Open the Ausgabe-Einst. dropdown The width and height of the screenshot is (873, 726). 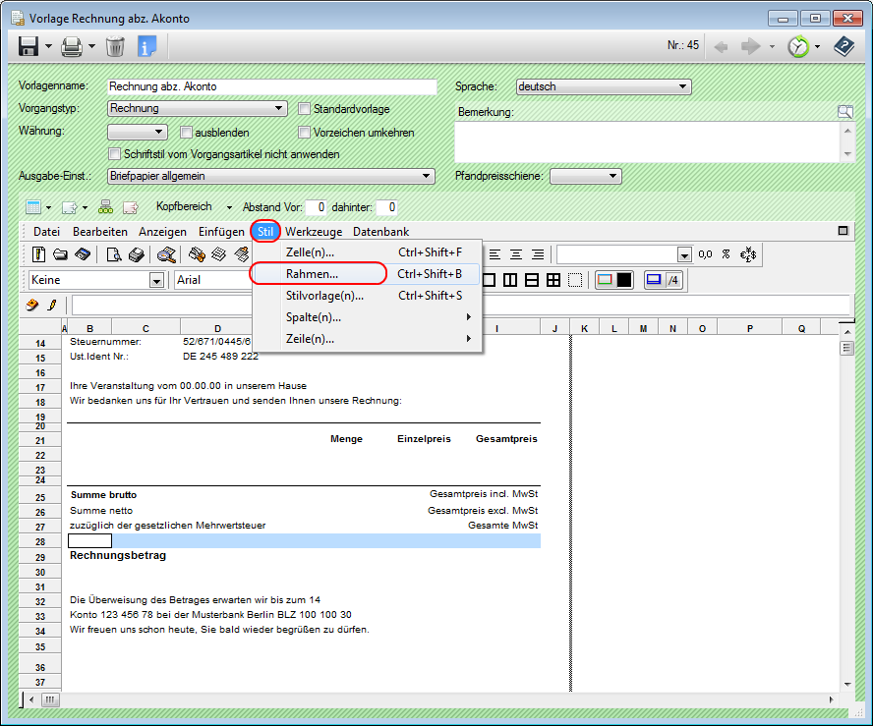click(270, 176)
